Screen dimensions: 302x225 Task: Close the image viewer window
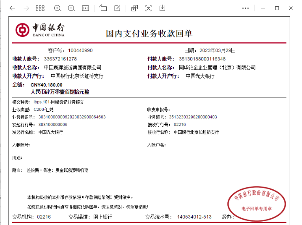(290, 8)
